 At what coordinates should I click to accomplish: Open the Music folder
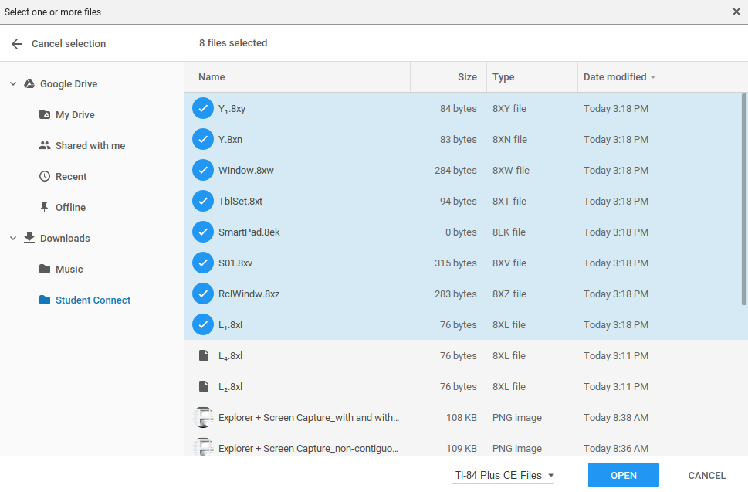[x=66, y=269]
